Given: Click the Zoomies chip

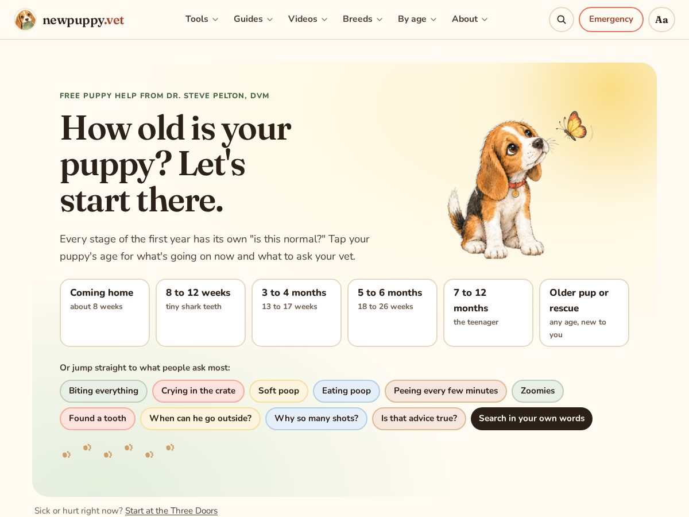Looking at the screenshot, I should 537,391.
